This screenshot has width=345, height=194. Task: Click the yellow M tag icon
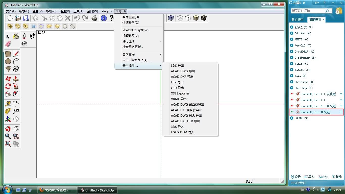pos(10,26)
